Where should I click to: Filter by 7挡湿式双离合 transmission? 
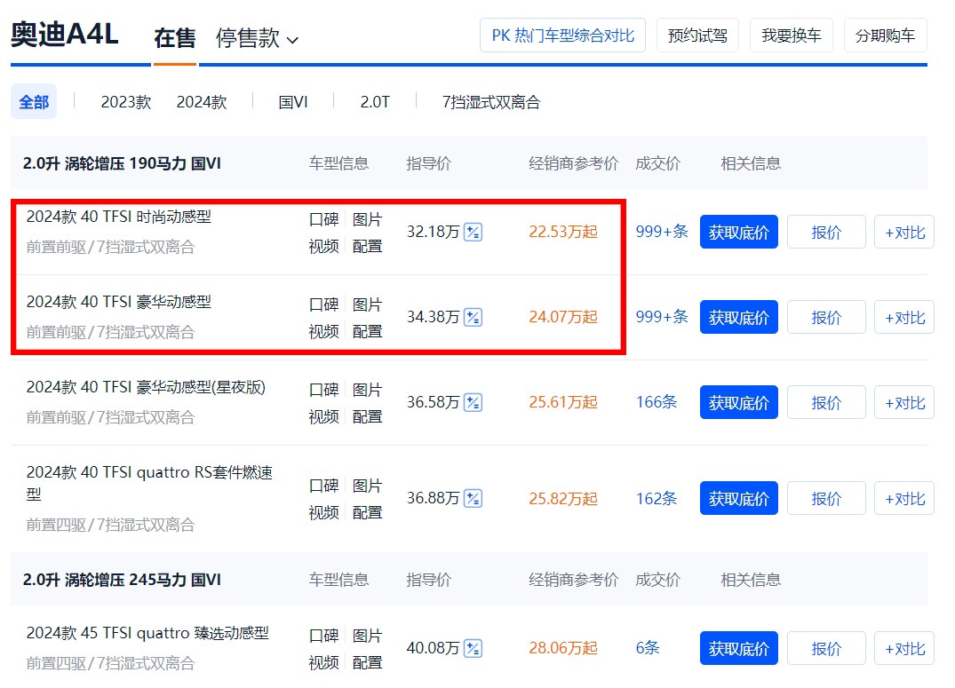coord(491,102)
